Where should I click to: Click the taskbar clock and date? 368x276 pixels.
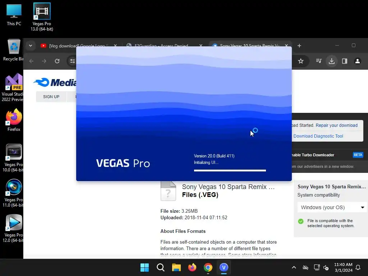click(343, 267)
